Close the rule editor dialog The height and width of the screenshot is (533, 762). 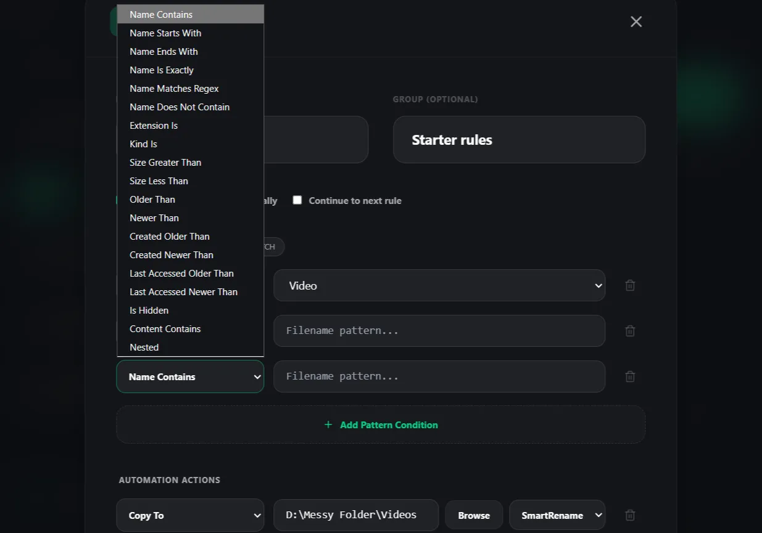(x=636, y=22)
